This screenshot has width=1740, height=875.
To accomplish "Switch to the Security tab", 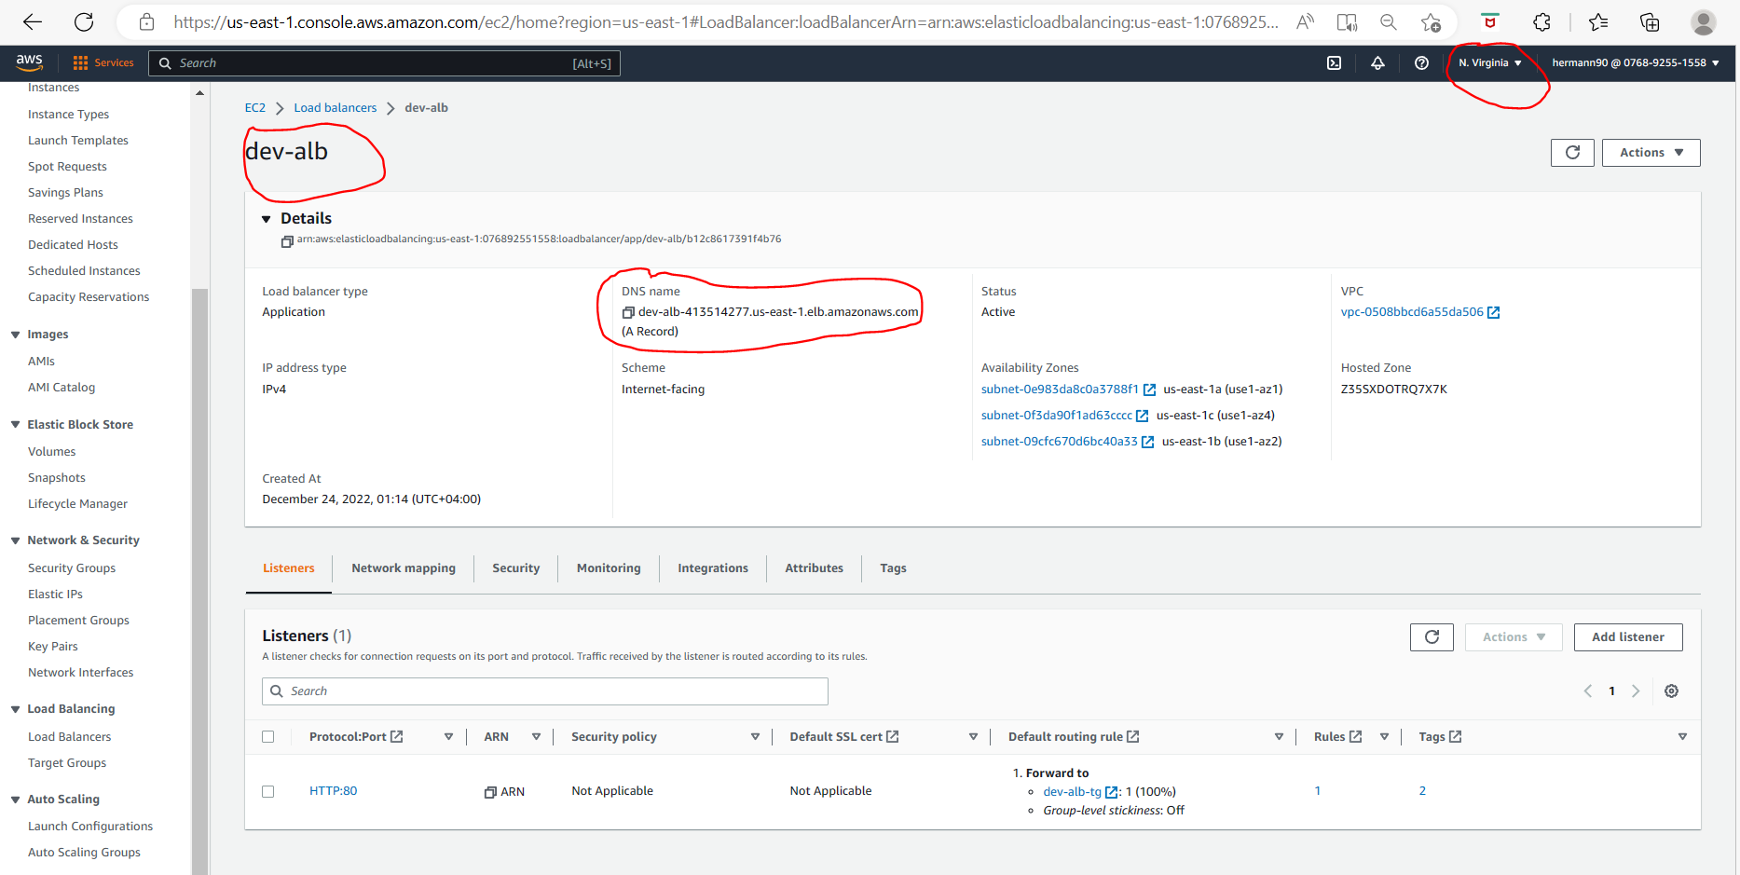I will pos(516,568).
